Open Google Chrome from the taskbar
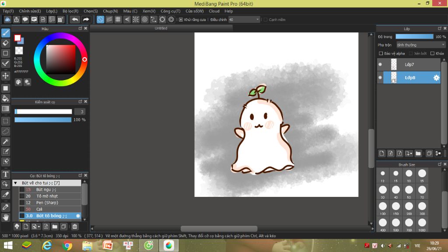 [x=67, y=246]
